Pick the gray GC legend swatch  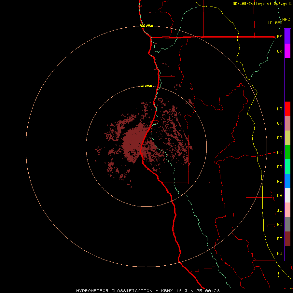click(287, 224)
